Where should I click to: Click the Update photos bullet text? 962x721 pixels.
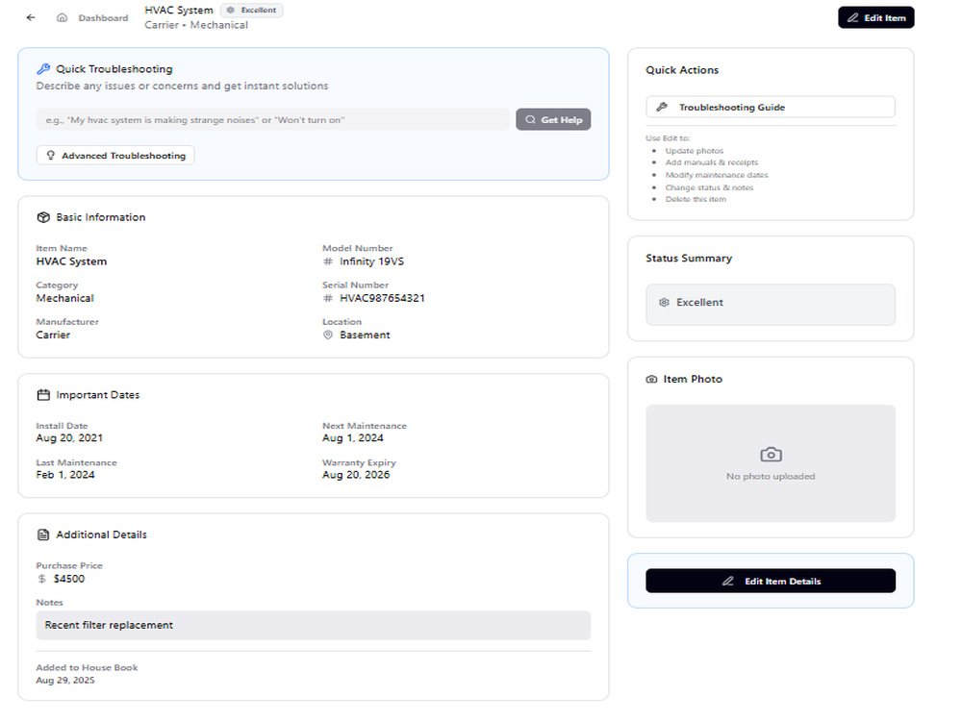[x=695, y=151]
